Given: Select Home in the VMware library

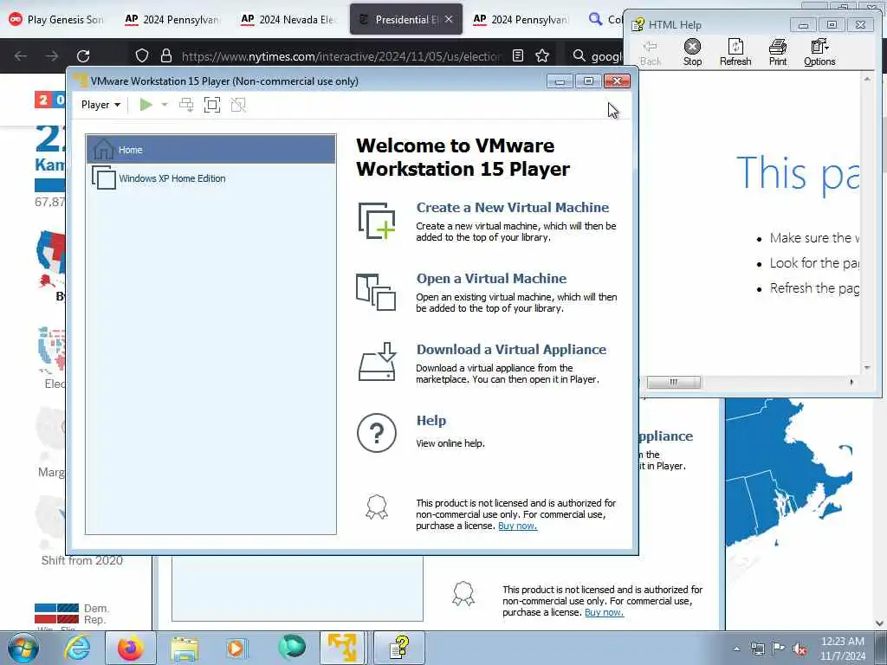Looking at the screenshot, I should pyautogui.click(x=211, y=150).
